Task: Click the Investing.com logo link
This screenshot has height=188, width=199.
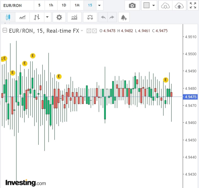Action: pyautogui.click(x=26, y=183)
